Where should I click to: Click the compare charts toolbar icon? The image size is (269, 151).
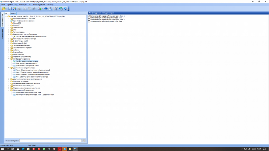point(40,9)
